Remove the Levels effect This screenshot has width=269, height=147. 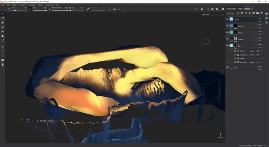coord(262,58)
